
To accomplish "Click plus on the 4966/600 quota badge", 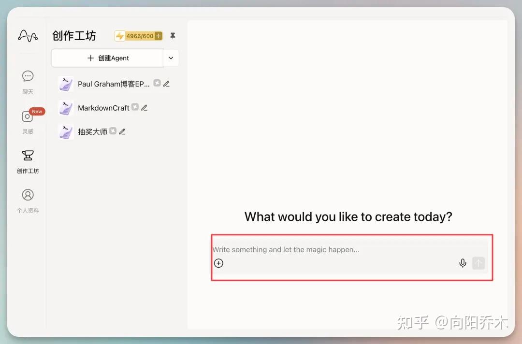I will click(159, 36).
